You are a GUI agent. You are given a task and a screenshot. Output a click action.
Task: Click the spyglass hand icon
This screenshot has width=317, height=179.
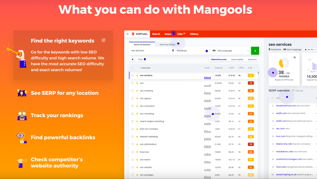point(21,163)
